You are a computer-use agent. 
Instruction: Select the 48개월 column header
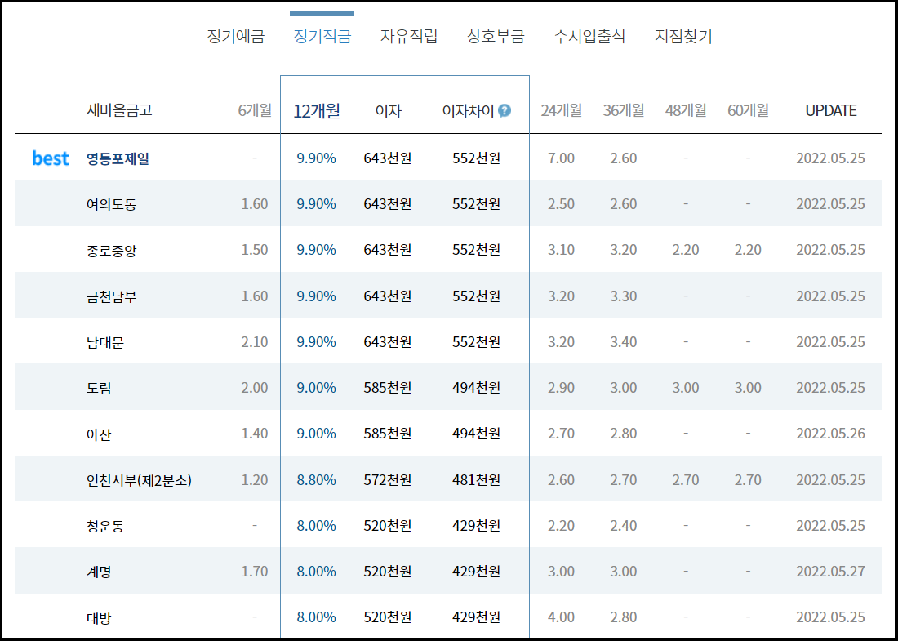point(686,110)
